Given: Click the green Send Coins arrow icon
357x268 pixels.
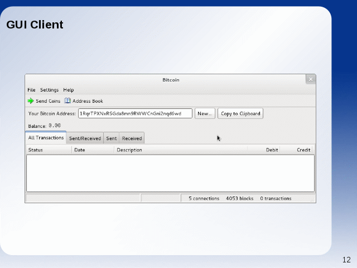Looking at the screenshot, I should [31, 101].
